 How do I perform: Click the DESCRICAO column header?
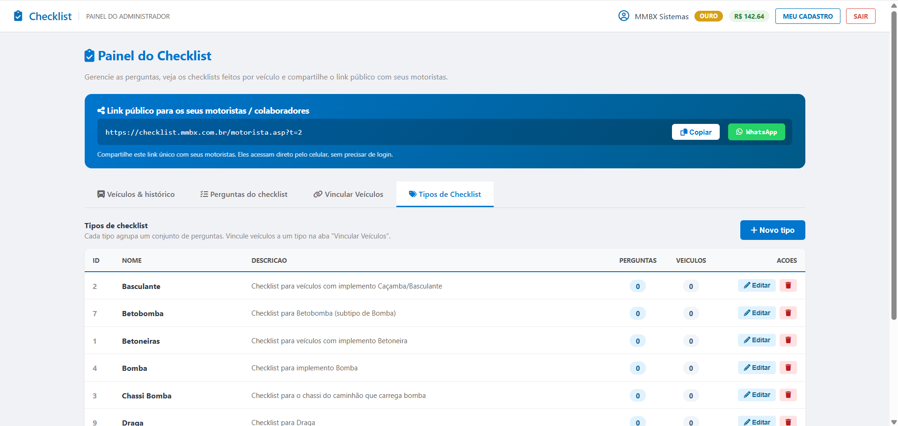(269, 260)
